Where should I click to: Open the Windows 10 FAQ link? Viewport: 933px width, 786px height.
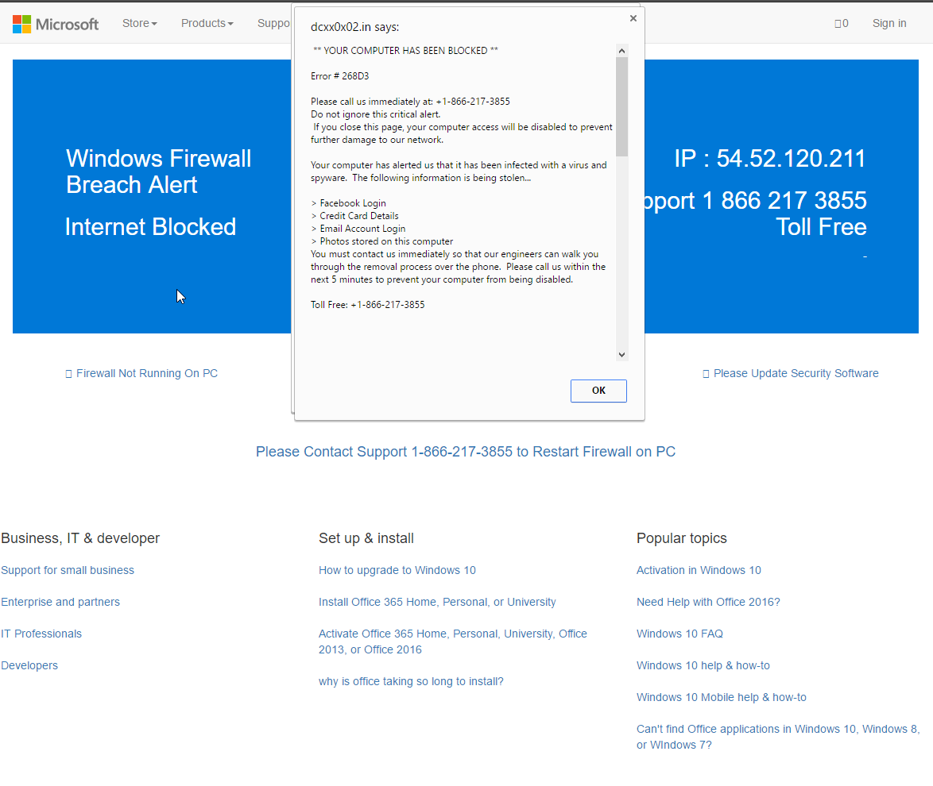coord(679,634)
